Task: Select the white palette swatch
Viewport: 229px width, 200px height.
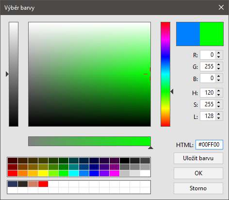Action: [x=145, y=173]
